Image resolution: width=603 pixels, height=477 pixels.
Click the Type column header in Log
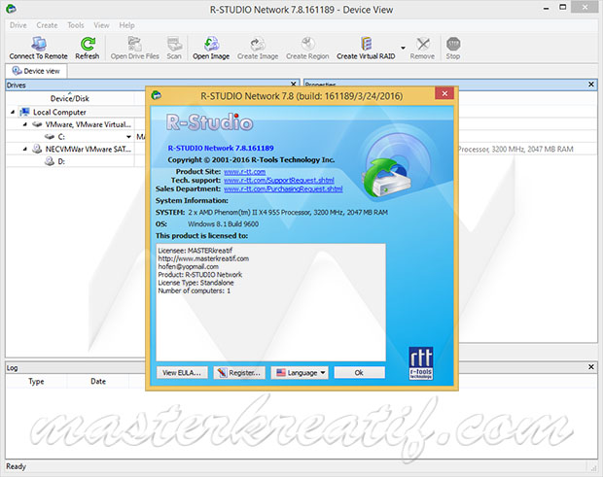[36, 382]
